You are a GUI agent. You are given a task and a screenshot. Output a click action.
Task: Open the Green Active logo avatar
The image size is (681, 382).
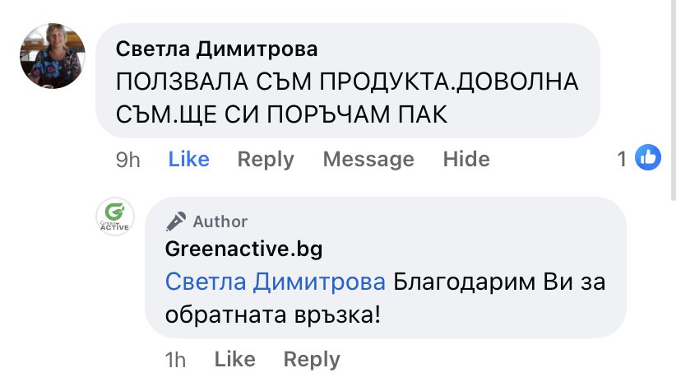(x=115, y=217)
